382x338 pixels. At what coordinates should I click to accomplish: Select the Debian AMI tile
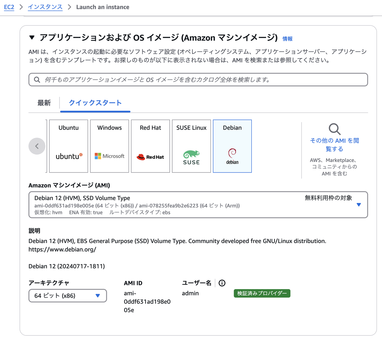pos(232,146)
